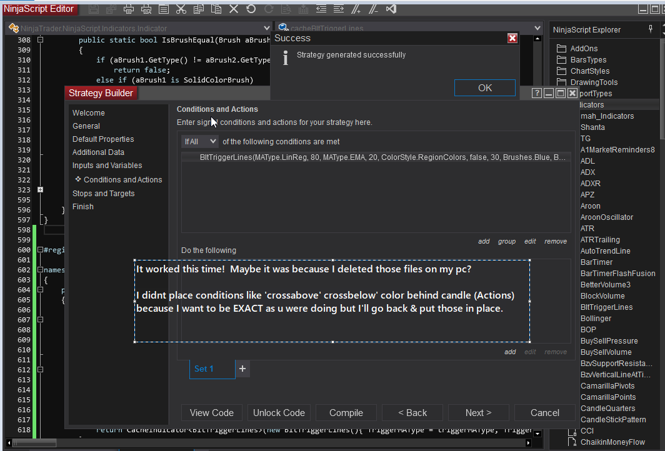This screenshot has height=451, width=665.
Task: Copy selection using the toolbar copy icon
Action: 199,9
